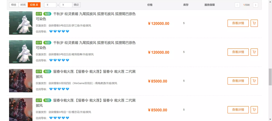
Task: Click 担保 badge on the first listing
Action: coord(39,14)
